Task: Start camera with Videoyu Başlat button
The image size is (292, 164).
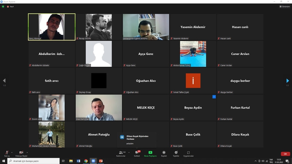Action: [21, 153]
